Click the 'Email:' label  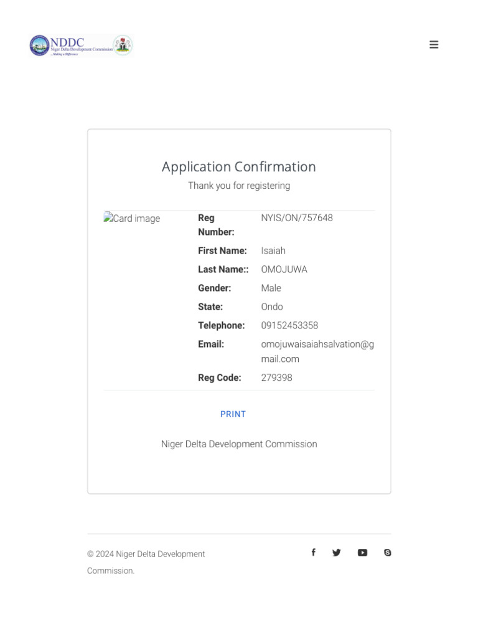(211, 344)
